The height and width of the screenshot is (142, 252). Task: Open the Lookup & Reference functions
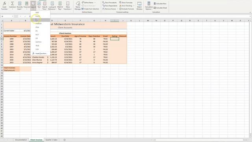pos(52,6)
